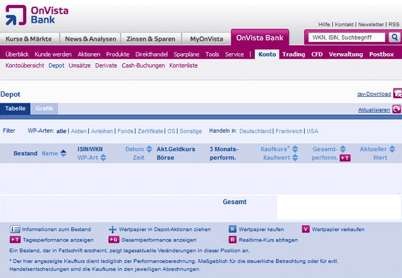The image size is (402, 278).
Task: Open Cash-Buchungen link
Action: (x=143, y=65)
